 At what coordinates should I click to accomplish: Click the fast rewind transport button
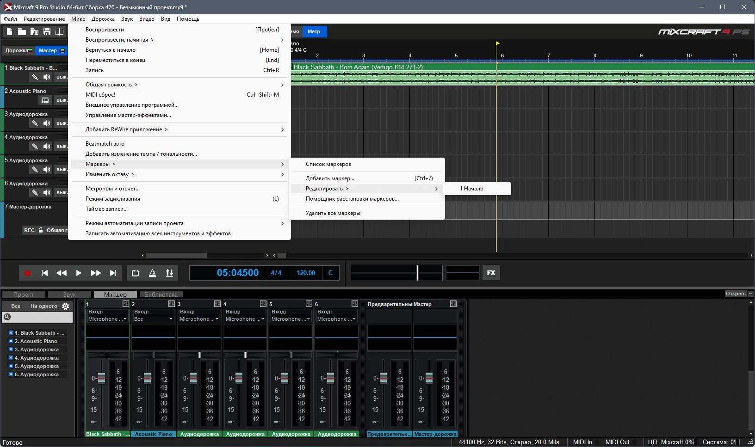[61, 273]
